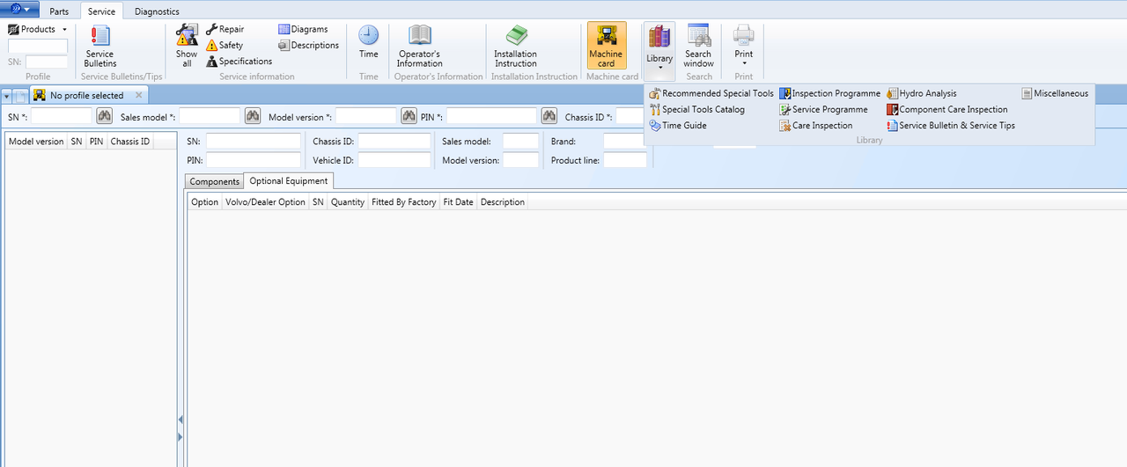Sort by Fitted By Factory column
This screenshot has height=467, width=1127.
[x=404, y=201]
